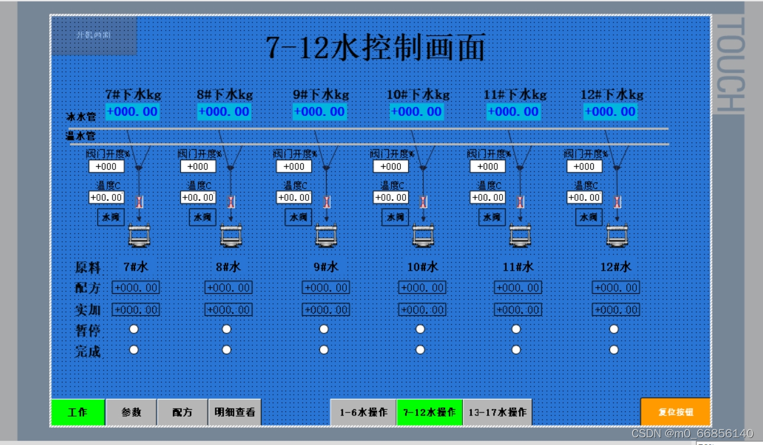Viewport: 763px width, 445px height.
Task: Select the weighing tank icon above 8#水
Action: point(231,235)
